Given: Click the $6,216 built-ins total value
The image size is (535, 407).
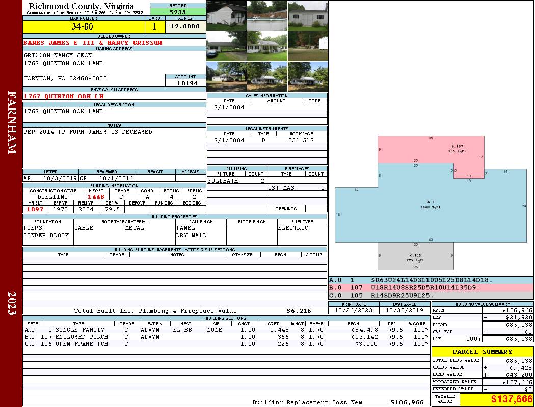Looking at the screenshot, I should 299,311.
